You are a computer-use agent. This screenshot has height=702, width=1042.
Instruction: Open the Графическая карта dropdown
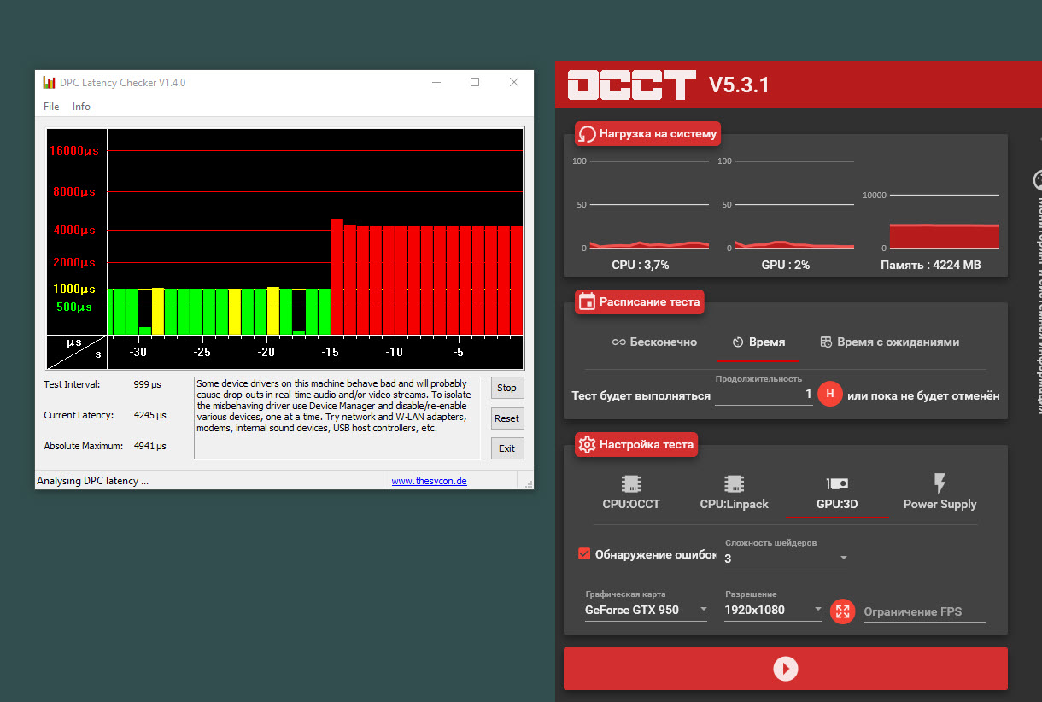(646, 610)
